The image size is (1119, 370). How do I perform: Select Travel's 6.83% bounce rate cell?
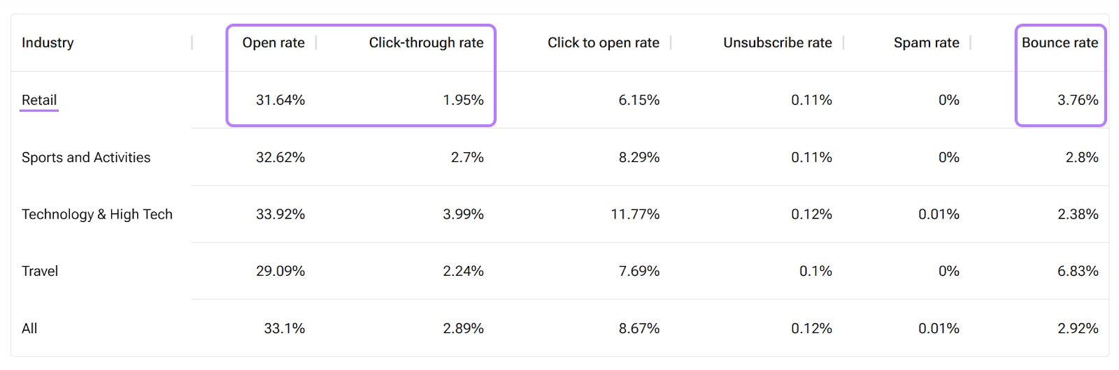point(1078,271)
